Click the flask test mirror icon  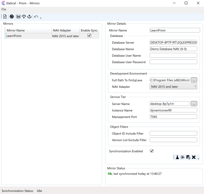coord(177,157)
